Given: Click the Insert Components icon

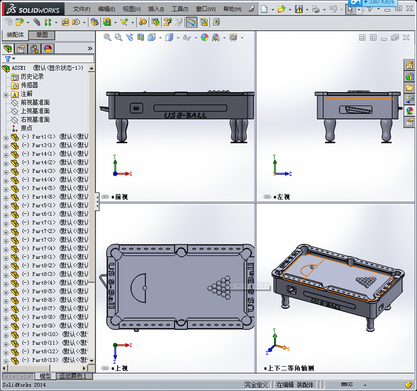Looking at the screenshot, I should tap(20, 22).
